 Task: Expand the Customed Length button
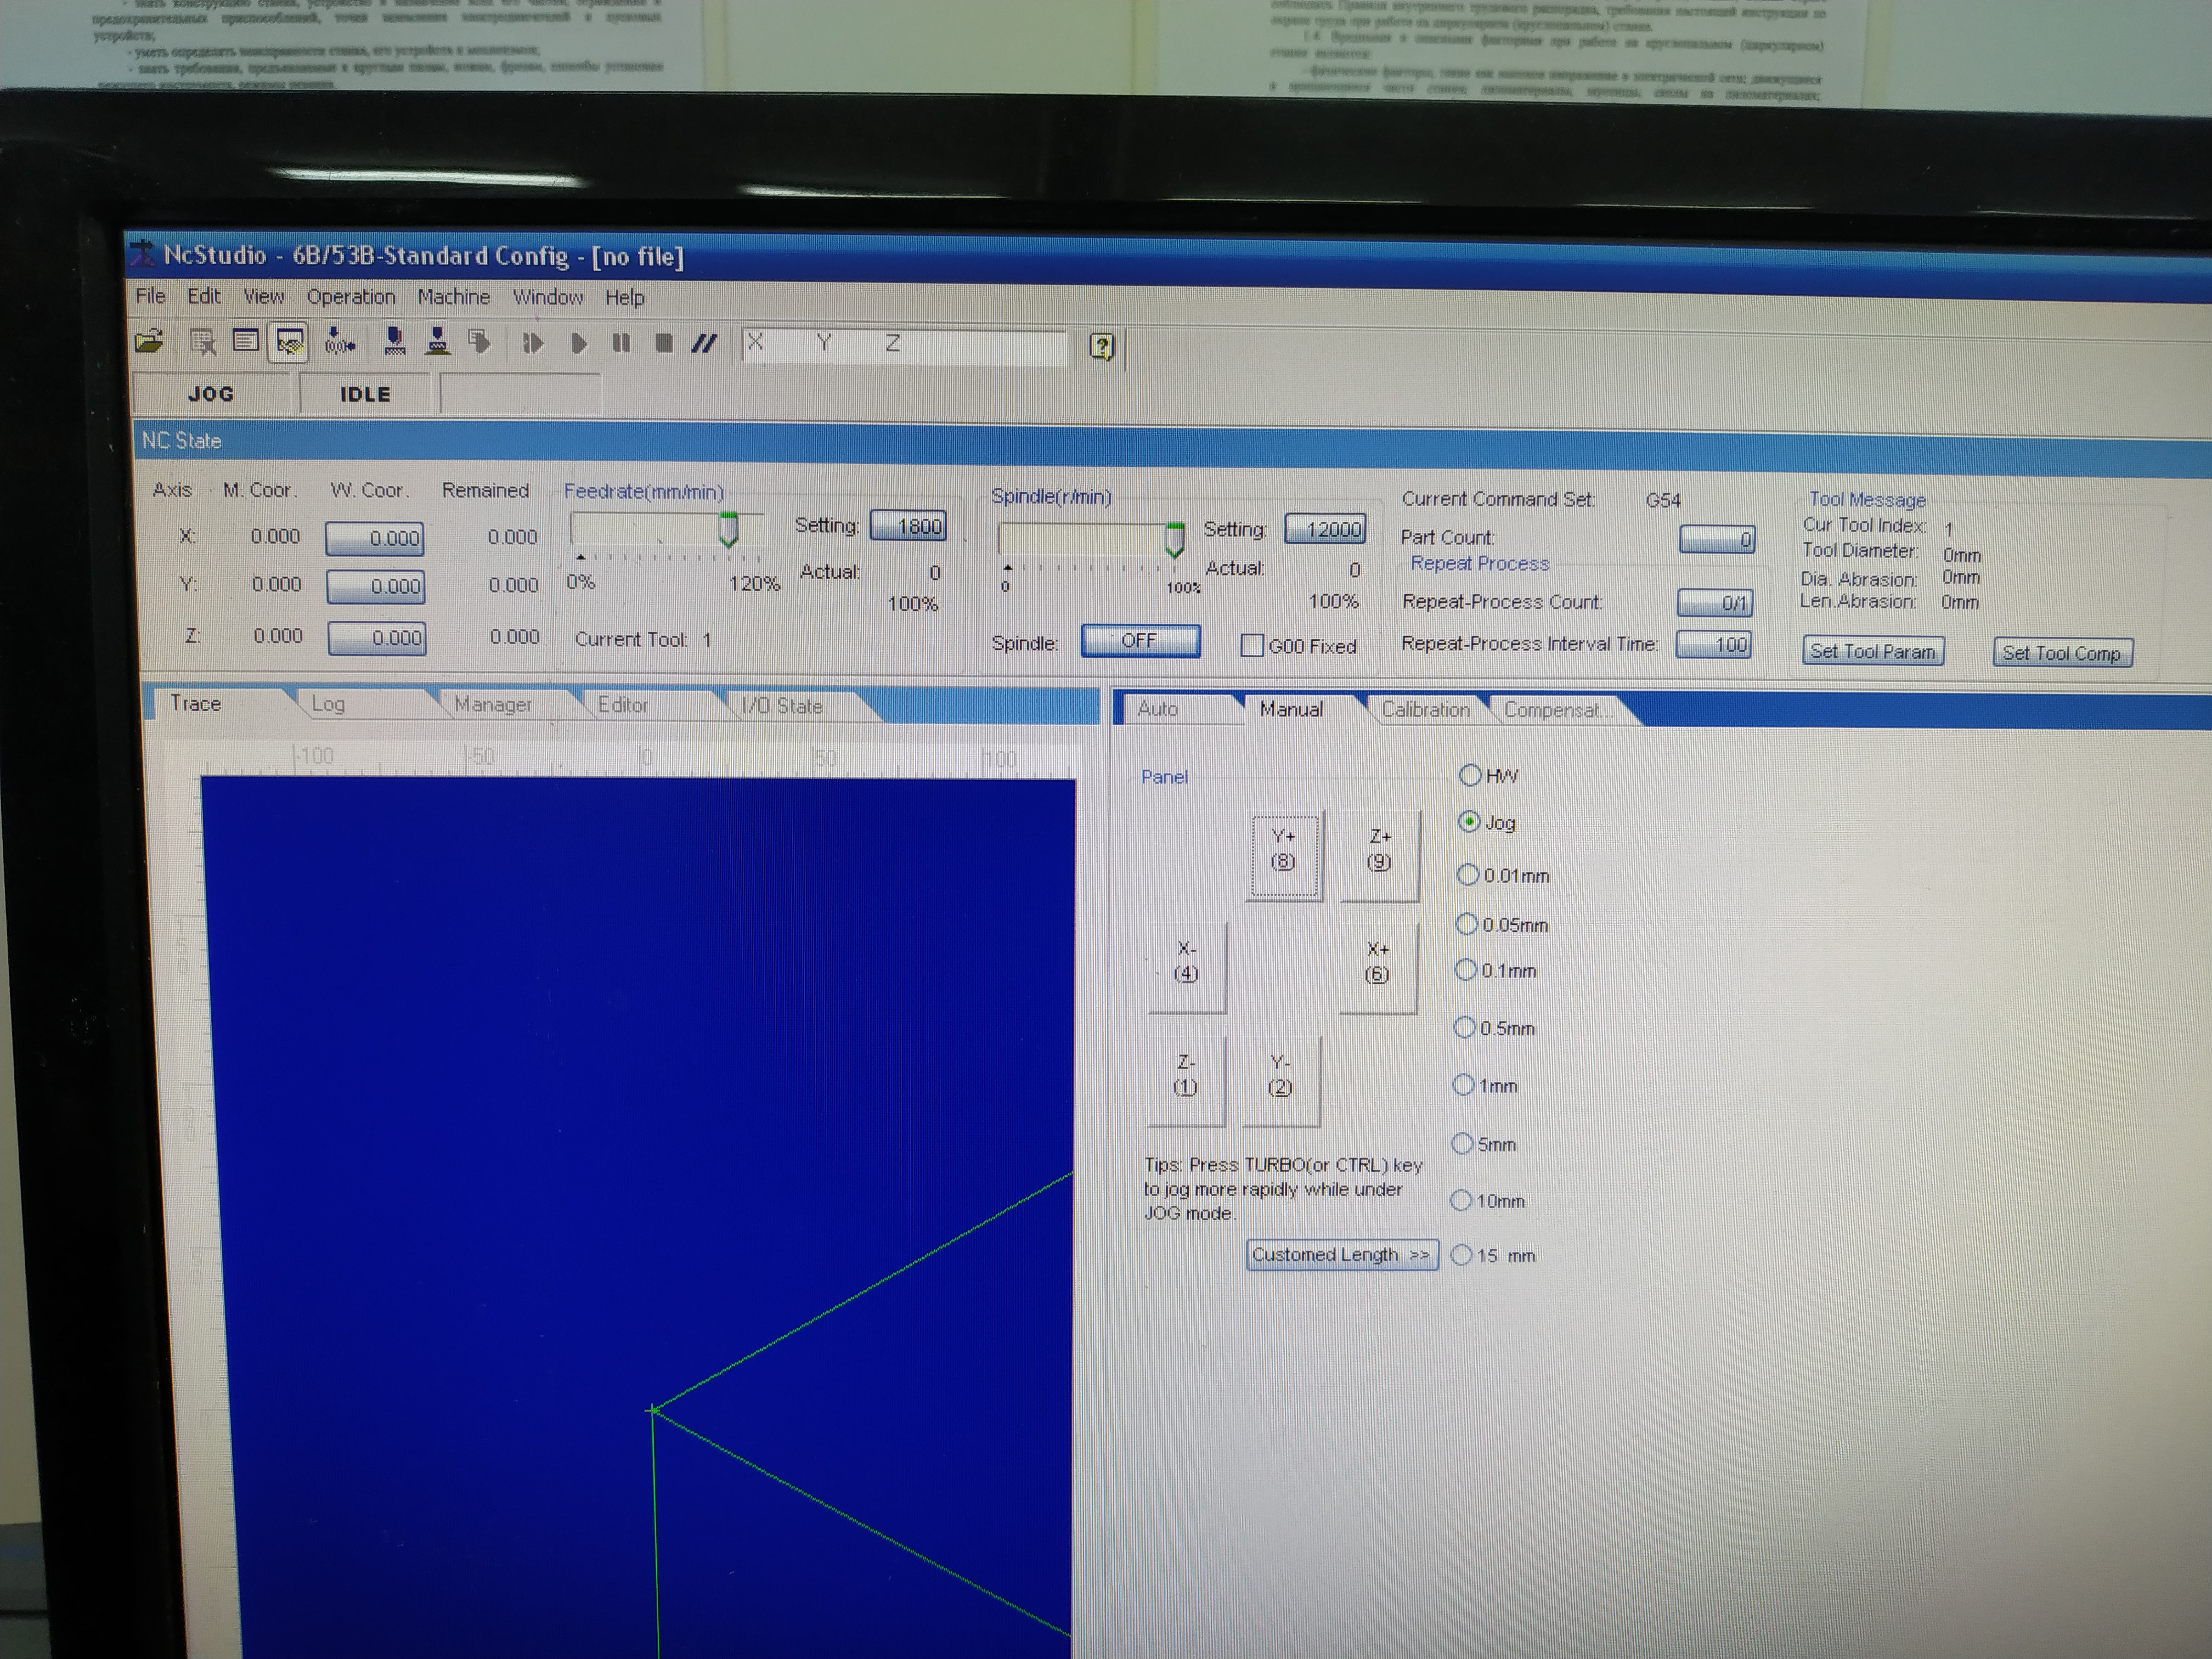[x=1341, y=1255]
